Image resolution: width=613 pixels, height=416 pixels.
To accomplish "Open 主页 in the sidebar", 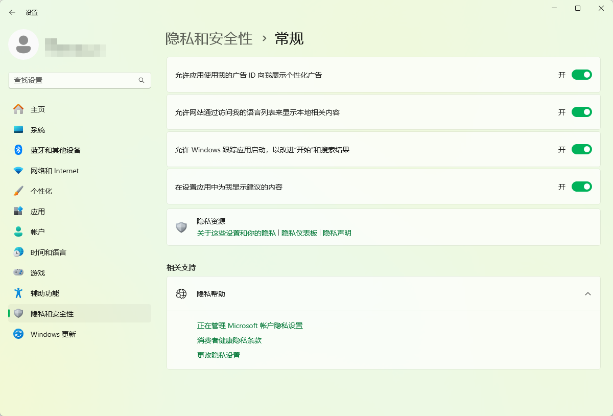I will coord(80,109).
